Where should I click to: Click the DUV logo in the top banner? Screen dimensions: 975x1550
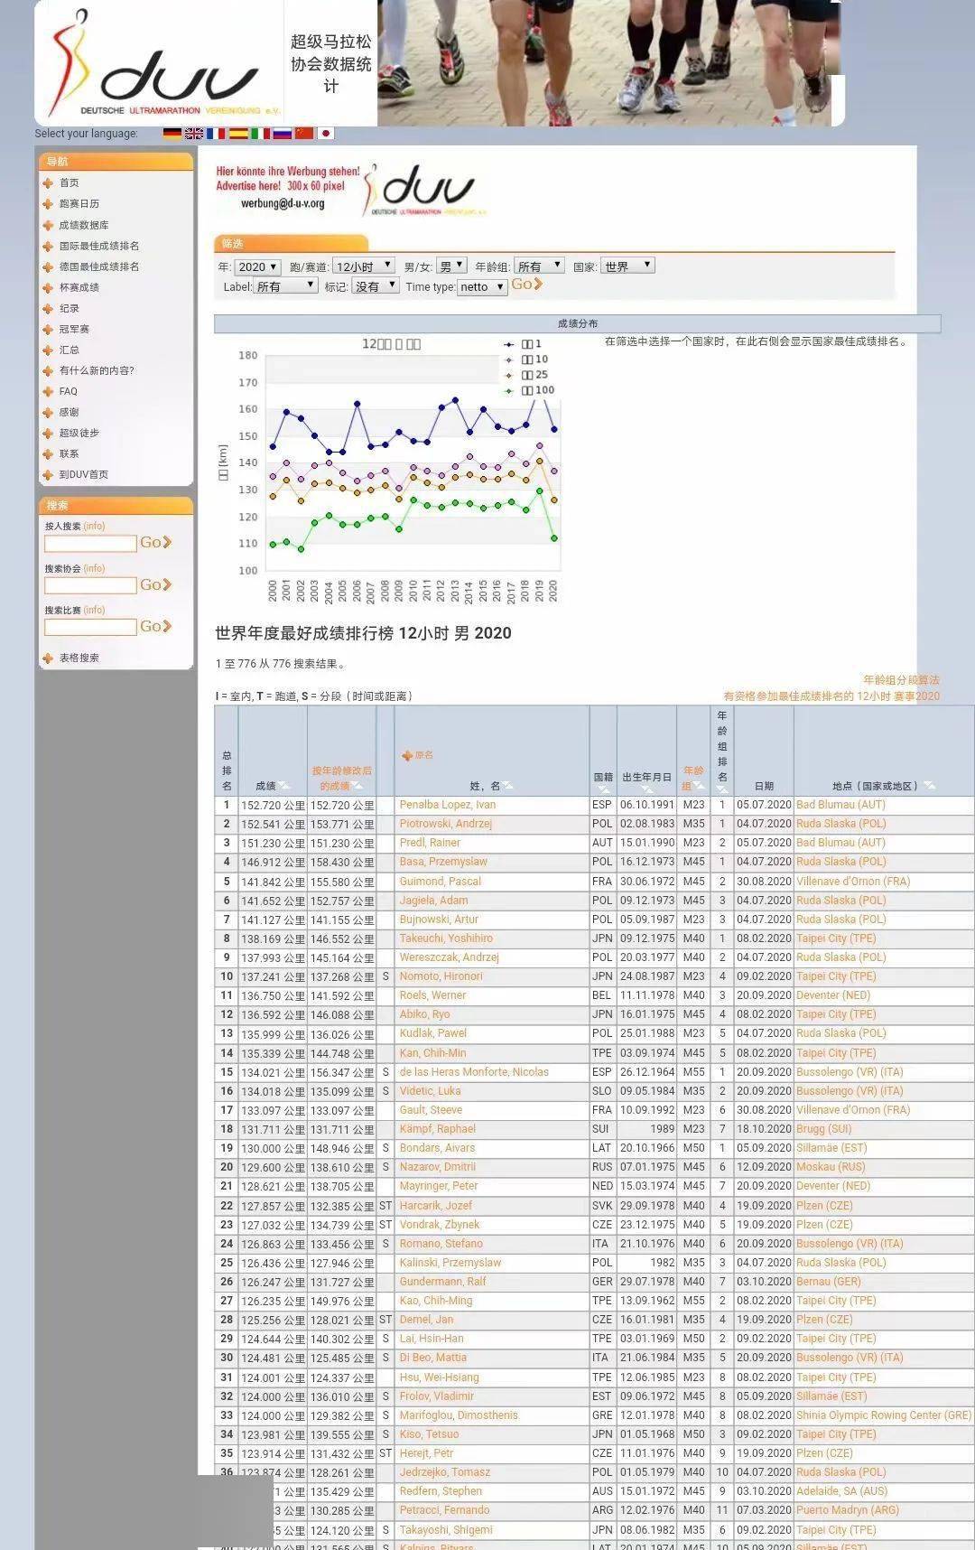click(159, 65)
